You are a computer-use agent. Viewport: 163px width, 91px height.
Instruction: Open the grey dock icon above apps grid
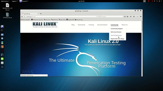2,63
